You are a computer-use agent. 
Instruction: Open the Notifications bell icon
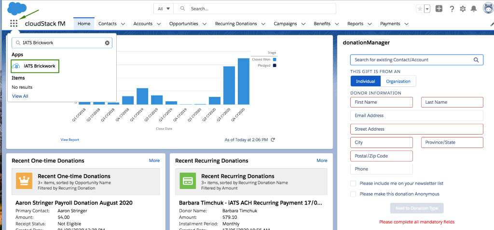tap(474, 9)
